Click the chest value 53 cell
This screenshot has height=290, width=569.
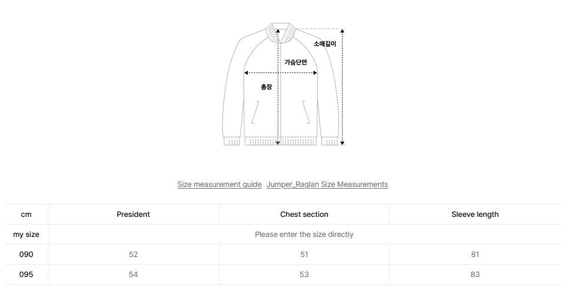(304, 275)
